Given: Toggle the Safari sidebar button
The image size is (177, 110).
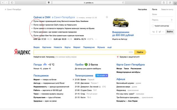Looking at the screenshot, I should (x=12, y=2).
